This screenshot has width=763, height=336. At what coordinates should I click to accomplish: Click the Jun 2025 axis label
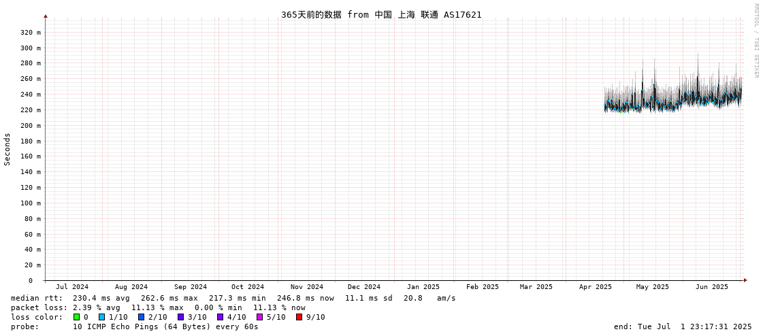coord(711,287)
